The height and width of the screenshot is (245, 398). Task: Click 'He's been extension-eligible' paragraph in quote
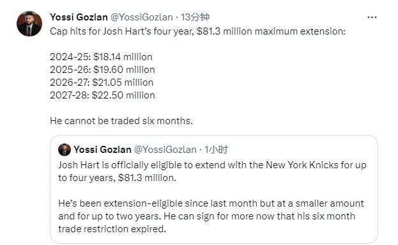211,216
